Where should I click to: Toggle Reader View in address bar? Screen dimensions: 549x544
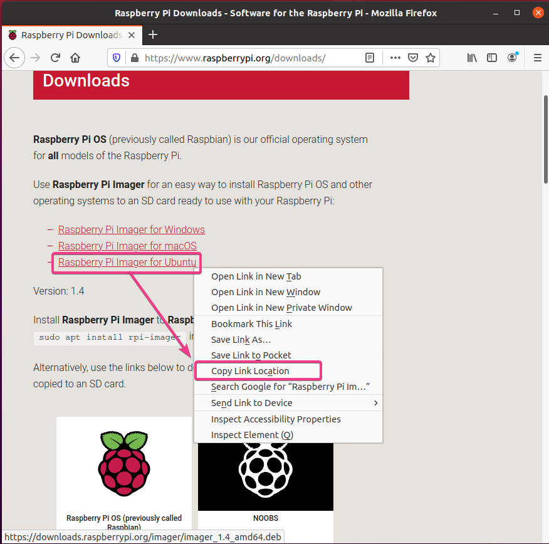tap(370, 58)
